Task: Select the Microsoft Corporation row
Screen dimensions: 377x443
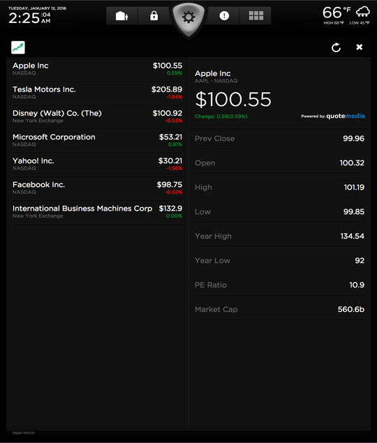Action: 97,140
